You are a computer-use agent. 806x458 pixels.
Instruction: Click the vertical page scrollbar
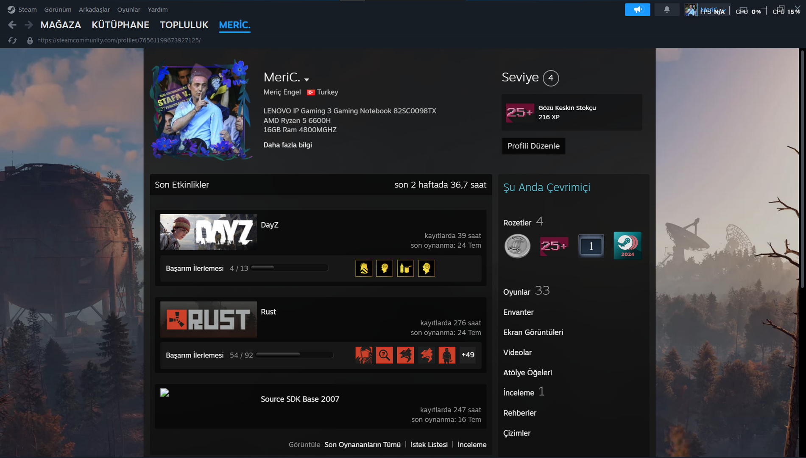point(802,170)
